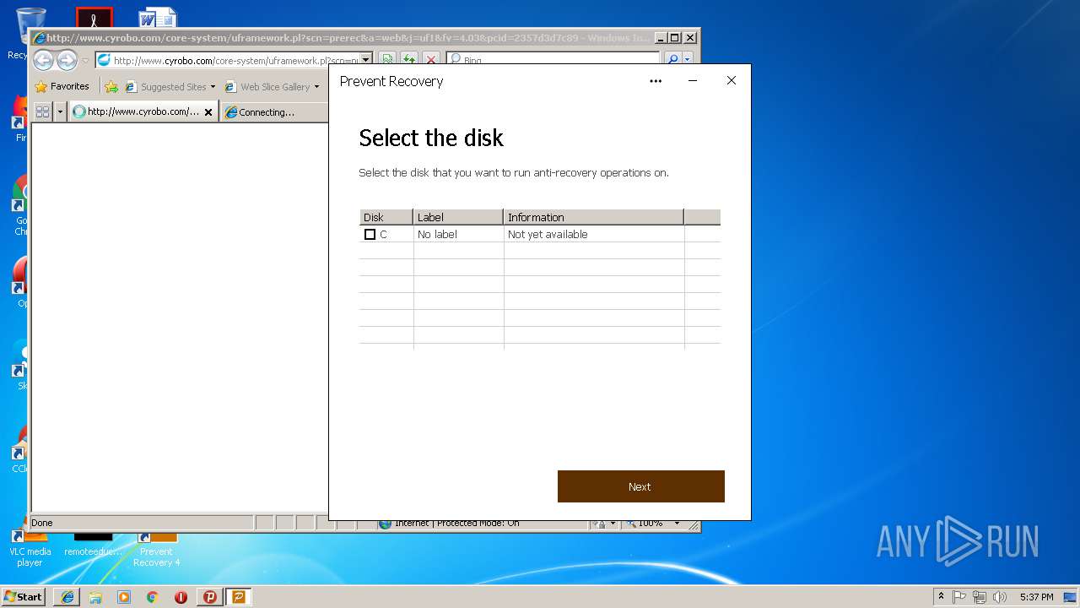Open the tab list dropdown arrow
This screenshot has width=1080, height=608.
point(60,111)
